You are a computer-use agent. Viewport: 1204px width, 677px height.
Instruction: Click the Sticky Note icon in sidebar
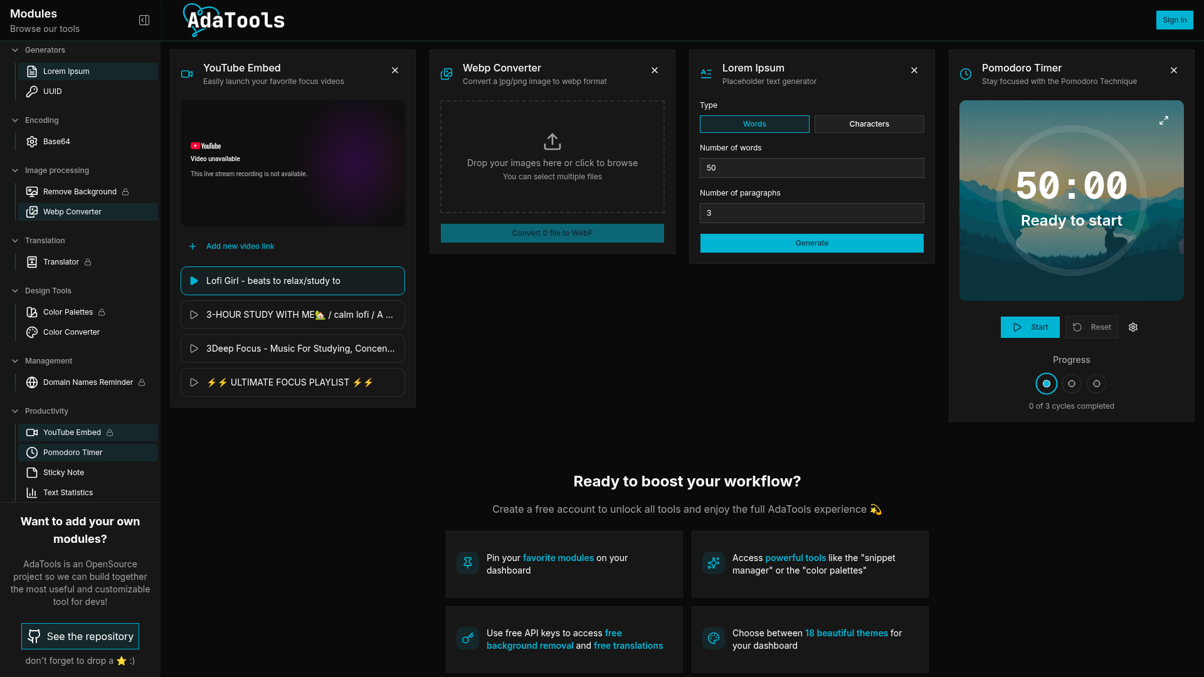[32, 473]
